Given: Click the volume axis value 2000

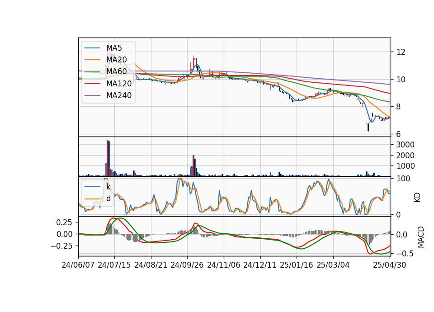Looking at the screenshot, I should (x=406, y=155).
